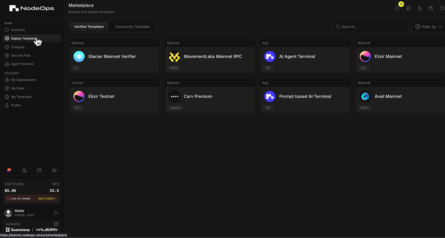This screenshot has height=238, width=445.
Task: Open Profile in the sidebar
Action: [32, 105]
